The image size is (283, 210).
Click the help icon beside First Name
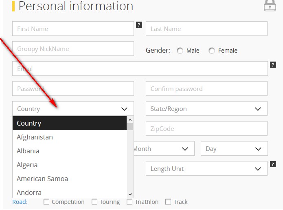[139, 25]
